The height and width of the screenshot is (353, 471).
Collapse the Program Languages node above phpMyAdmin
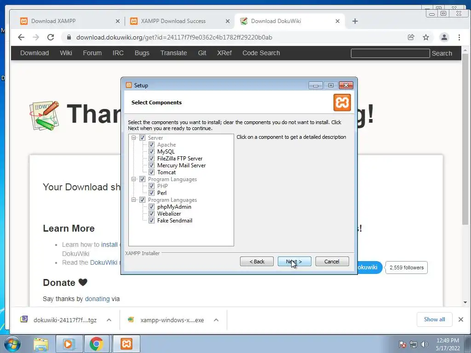click(134, 200)
